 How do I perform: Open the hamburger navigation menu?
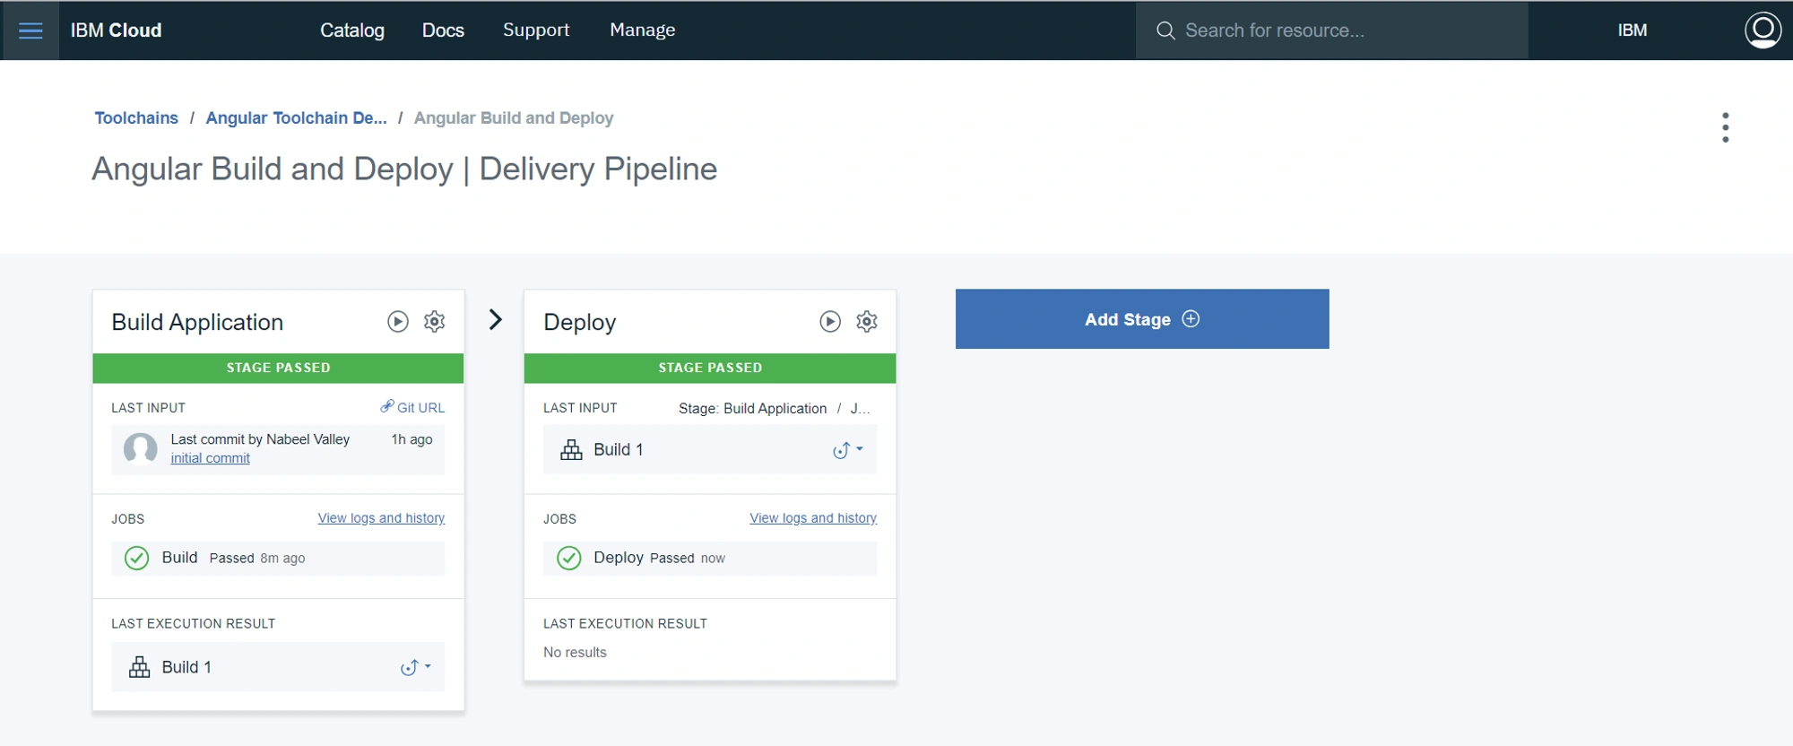(x=30, y=30)
